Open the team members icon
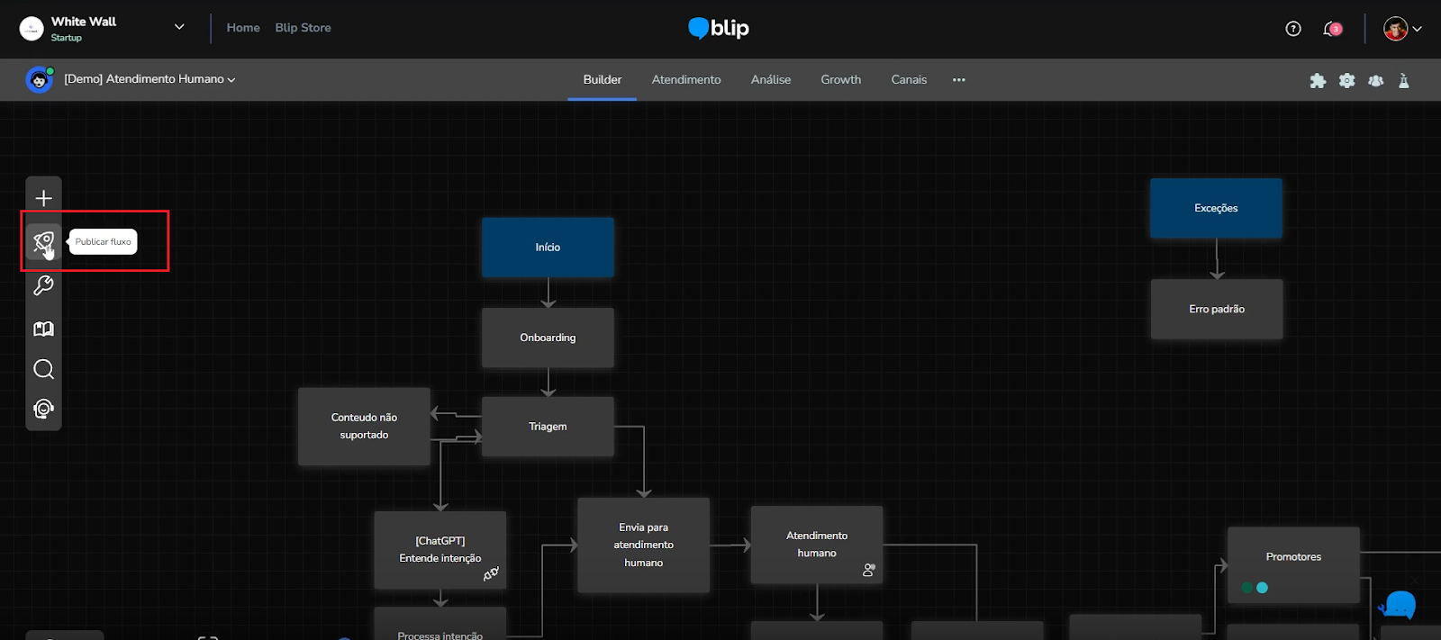This screenshot has height=640, width=1441. pyautogui.click(x=1375, y=80)
